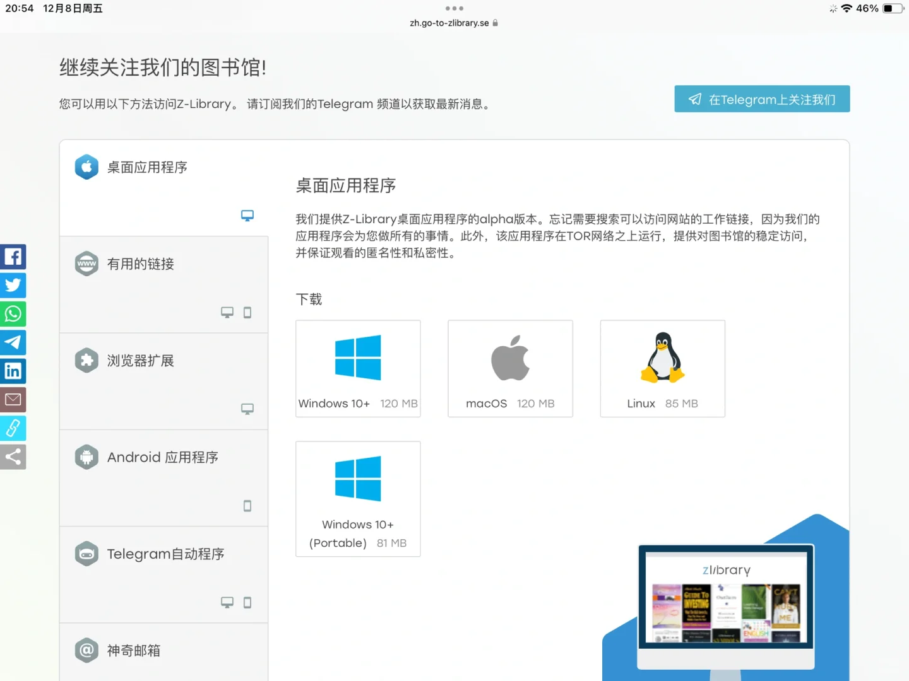Share page by email icon

point(13,399)
